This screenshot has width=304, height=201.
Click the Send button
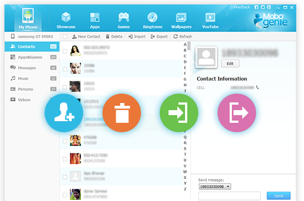click(x=279, y=195)
